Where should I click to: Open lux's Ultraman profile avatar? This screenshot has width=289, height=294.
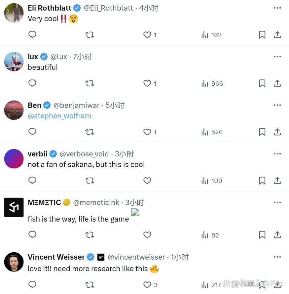14,62
